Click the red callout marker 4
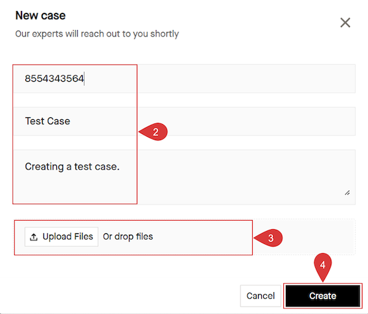Screen dimensions: 368x314 (323, 265)
